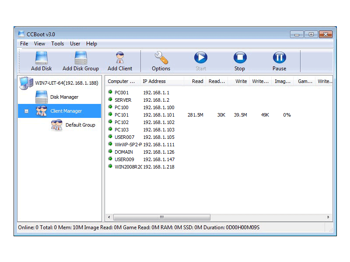The width and height of the screenshot is (350, 262).
Task: Click the green status icon for PC103
Action: pos(110,129)
